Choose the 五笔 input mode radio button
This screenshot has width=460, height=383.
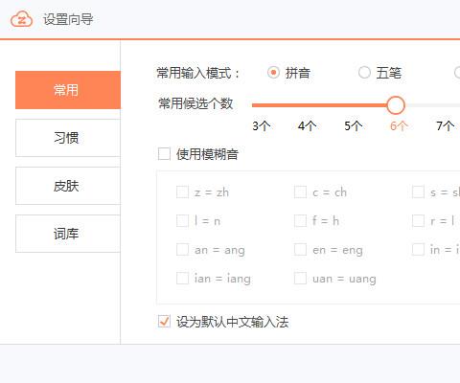pos(364,73)
